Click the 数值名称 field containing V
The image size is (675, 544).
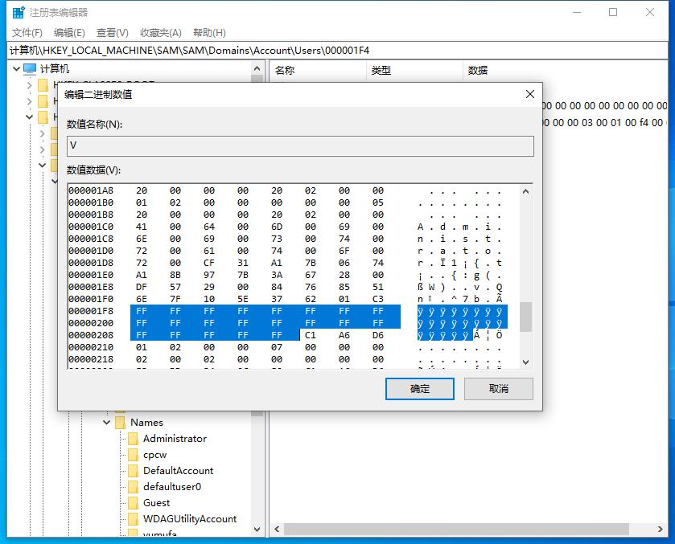pyautogui.click(x=299, y=145)
